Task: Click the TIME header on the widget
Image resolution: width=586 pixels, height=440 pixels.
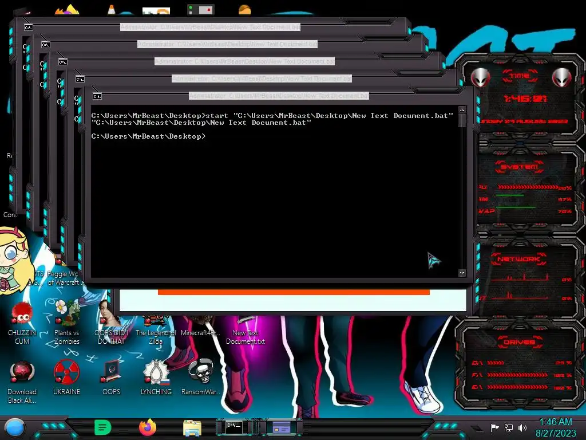Action: (x=520, y=76)
